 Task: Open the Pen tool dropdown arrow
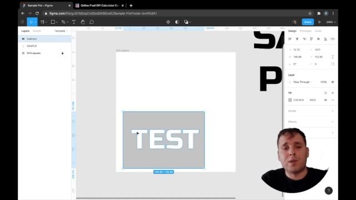coord(67,22)
